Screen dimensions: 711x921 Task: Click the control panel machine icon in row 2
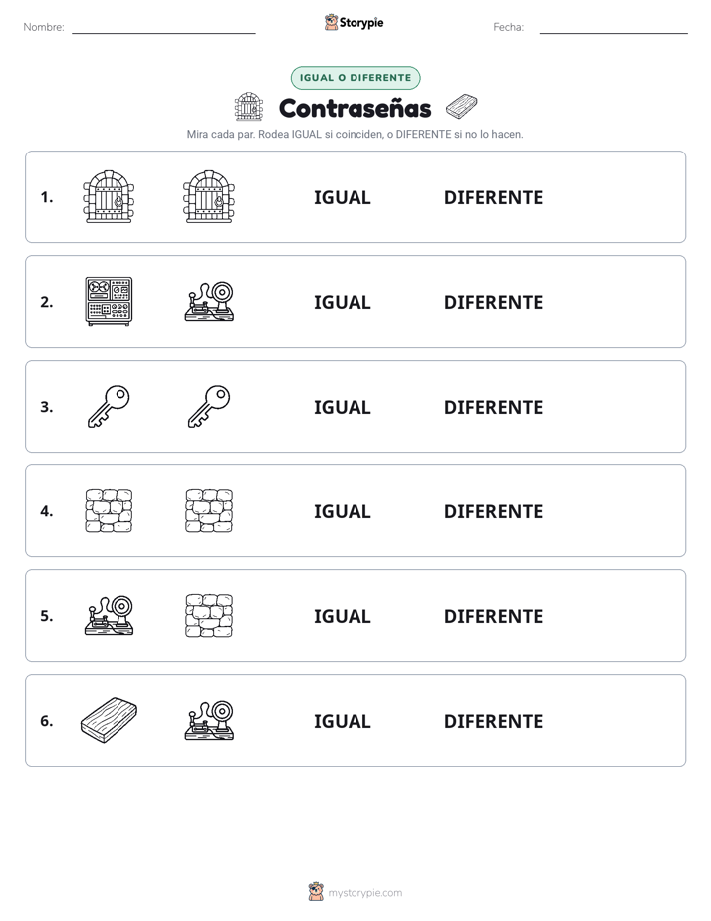109,301
